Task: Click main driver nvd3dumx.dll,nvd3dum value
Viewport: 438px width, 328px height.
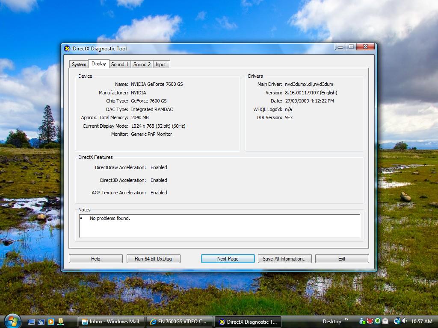Action: click(x=309, y=84)
